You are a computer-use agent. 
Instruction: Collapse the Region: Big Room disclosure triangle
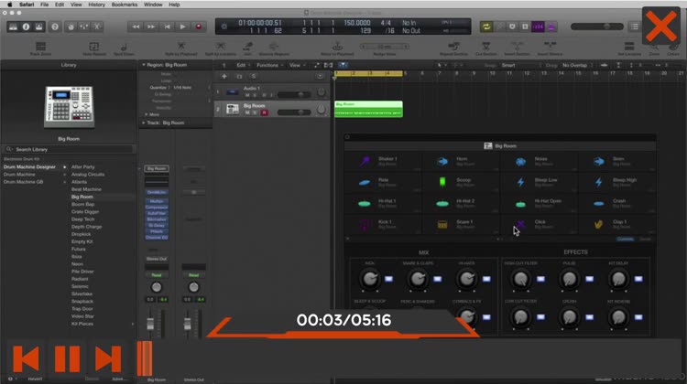pyautogui.click(x=143, y=65)
